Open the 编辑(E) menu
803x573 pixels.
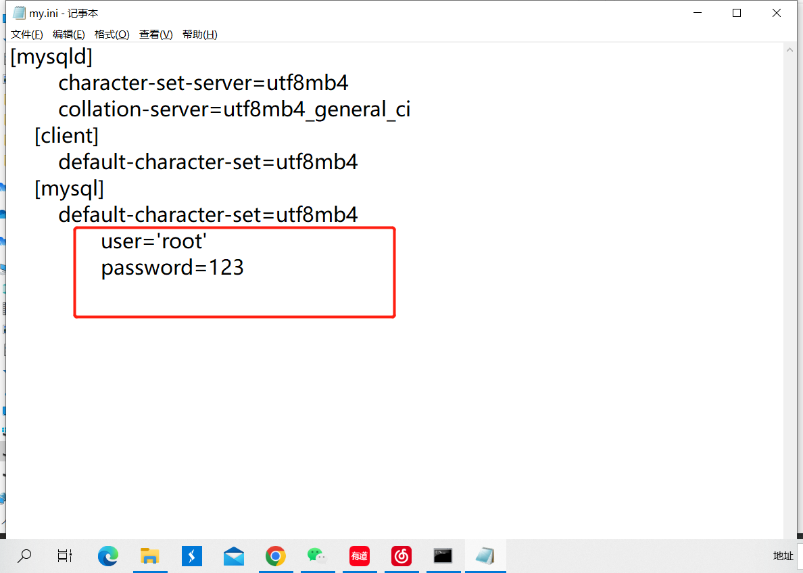69,35
